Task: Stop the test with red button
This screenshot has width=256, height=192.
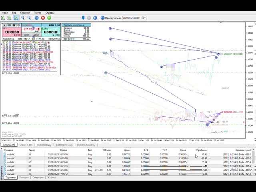Action: (x=43, y=18)
